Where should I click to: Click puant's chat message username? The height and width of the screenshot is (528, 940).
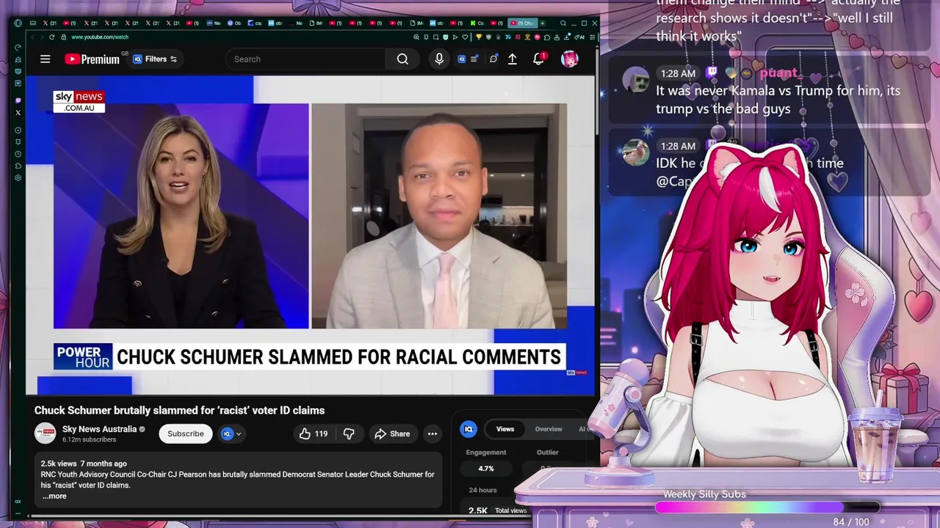tap(778, 73)
